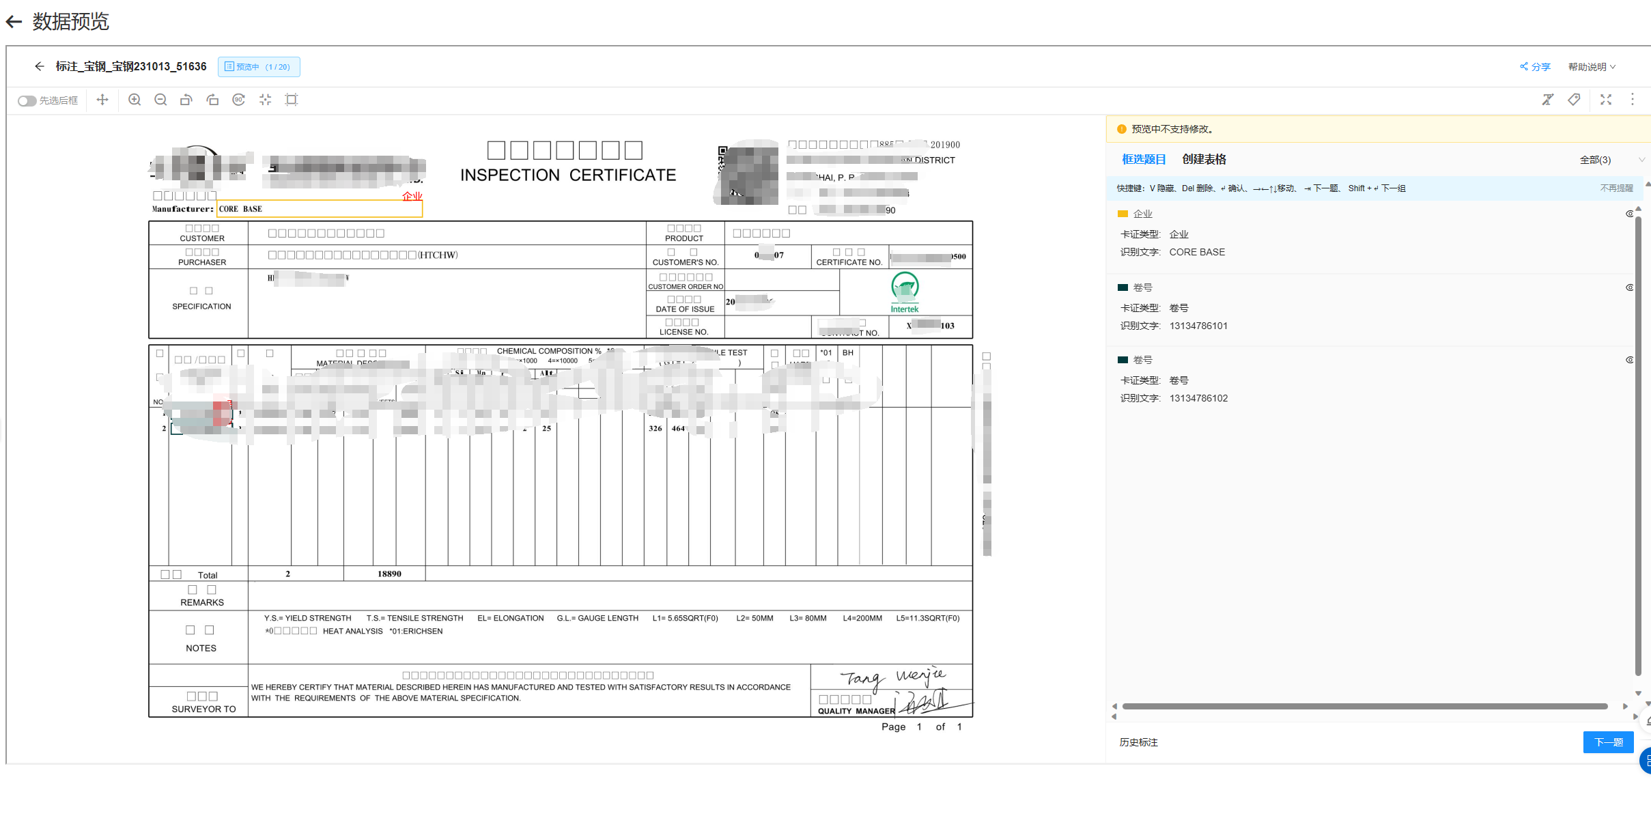Click the Intertek logo on the certificate
The image size is (1651, 818).
point(905,292)
